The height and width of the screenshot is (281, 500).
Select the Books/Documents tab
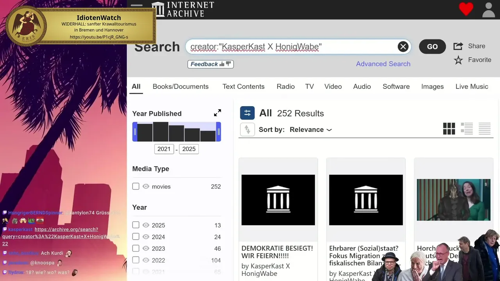[180, 87]
